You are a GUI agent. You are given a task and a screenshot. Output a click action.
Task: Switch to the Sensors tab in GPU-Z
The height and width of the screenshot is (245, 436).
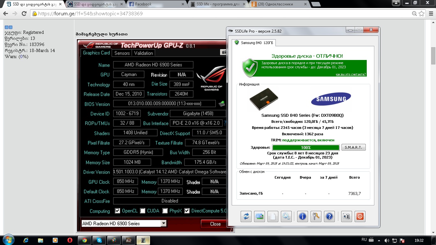[122, 53]
